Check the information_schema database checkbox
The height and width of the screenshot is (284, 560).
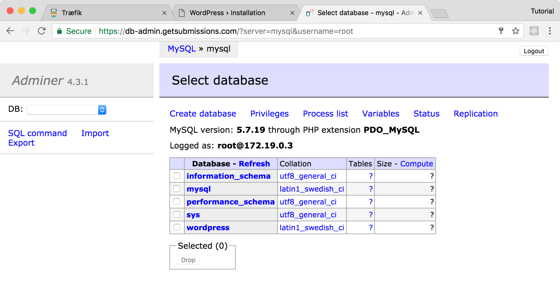click(177, 176)
